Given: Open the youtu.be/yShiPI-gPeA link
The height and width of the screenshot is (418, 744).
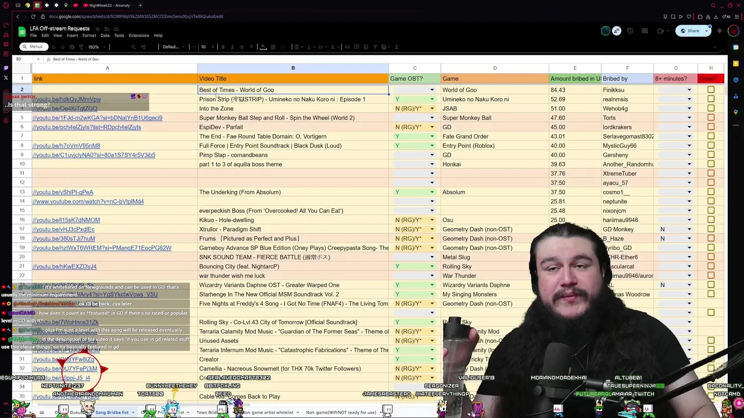Looking at the screenshot, I should pos(63,192).
